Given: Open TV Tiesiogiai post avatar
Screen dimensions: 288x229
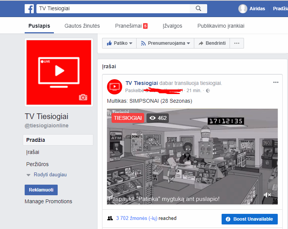Looking at the screenshot, I should [115, 86].
